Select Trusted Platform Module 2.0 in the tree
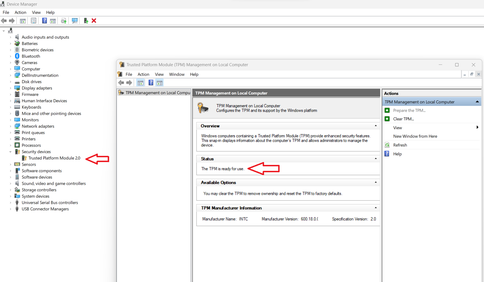The height and width of the screenshot is (282, 484). [x=54, y=158]
